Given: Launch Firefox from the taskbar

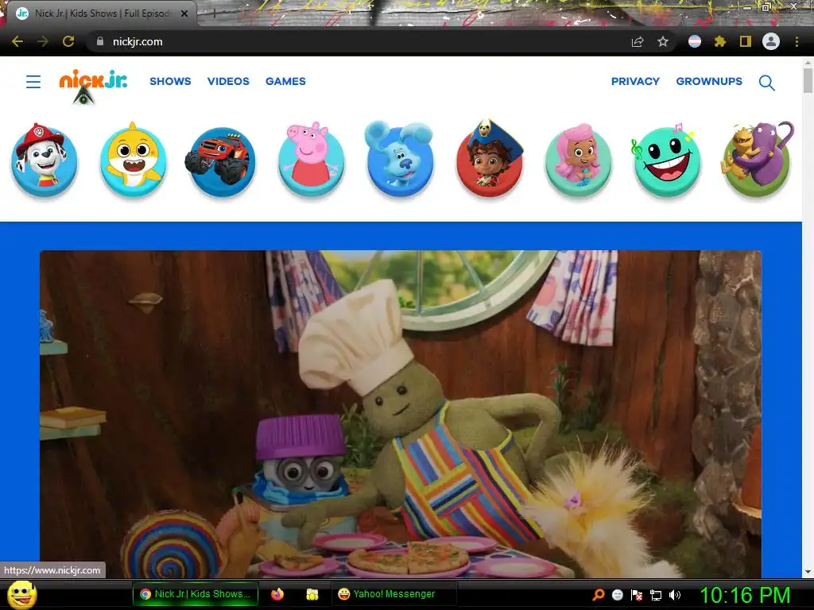Looking at the screenshot, I should pos(277,594).
